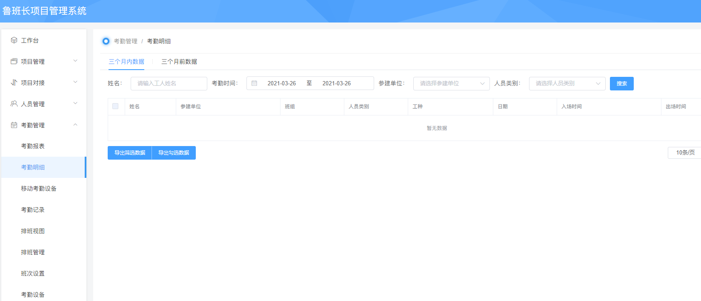The image size is (701, 301).
Task: Click the 工作台 cube icon in sidebar
Action: click(x=14, y=40)
